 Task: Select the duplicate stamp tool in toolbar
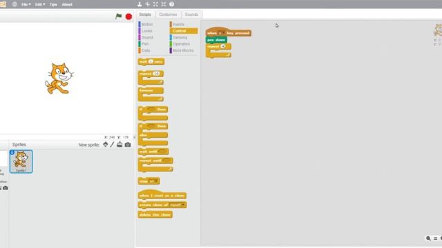pyautogui.click(x=140, y=4)
